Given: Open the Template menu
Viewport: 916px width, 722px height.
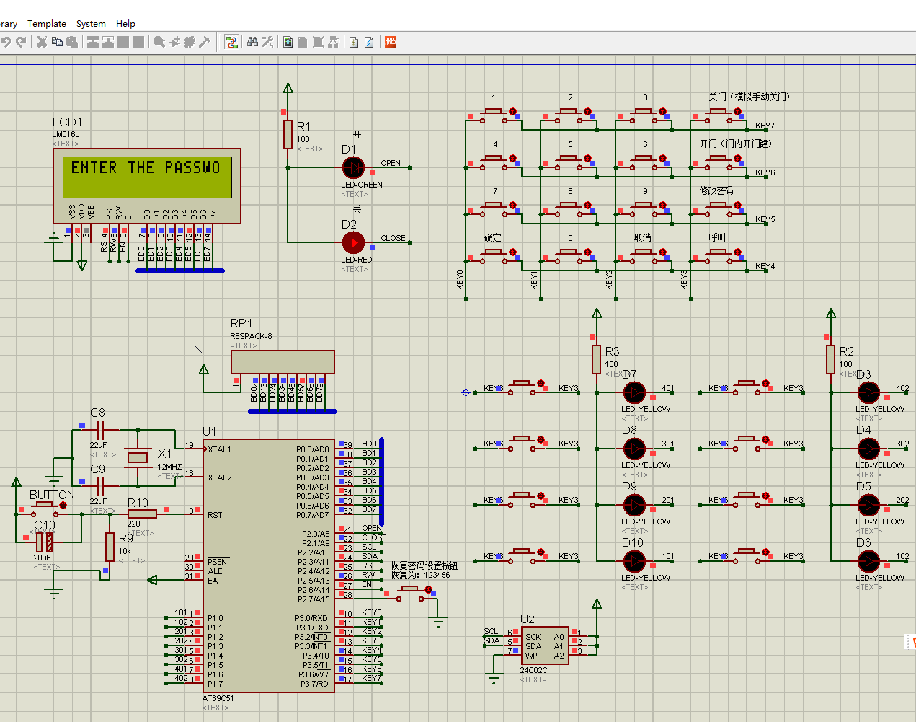Looking at the screenshot, I should click(x=47, y=24).
